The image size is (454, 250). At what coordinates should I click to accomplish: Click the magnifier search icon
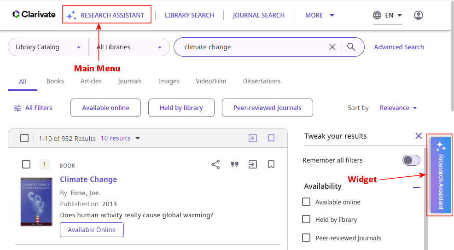(x=351, y=47)
